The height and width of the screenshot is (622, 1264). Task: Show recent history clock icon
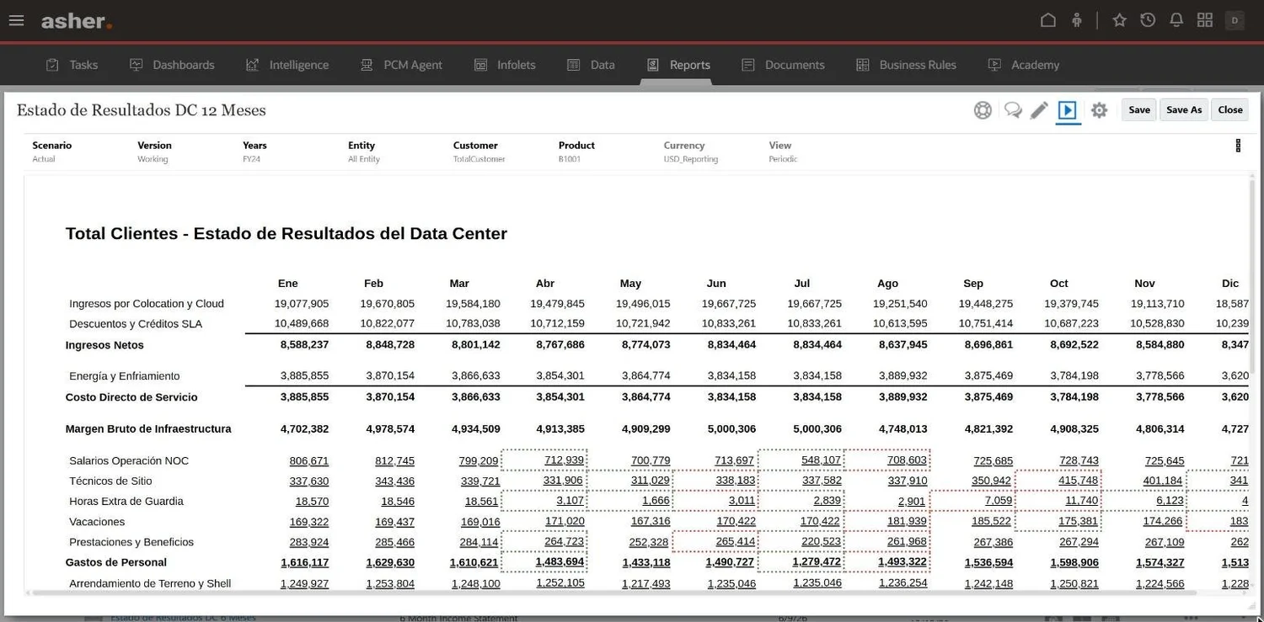point(1148,20)
